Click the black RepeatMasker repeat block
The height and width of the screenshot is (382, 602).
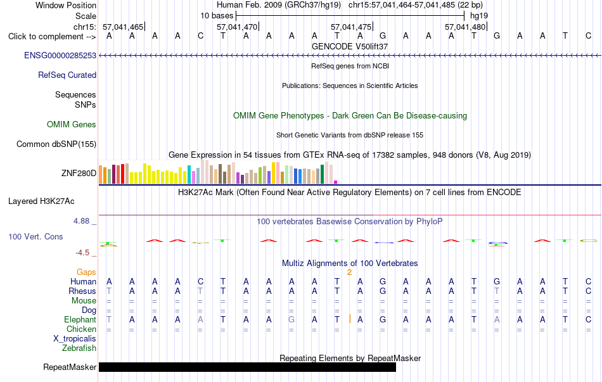tap(247, 367)
